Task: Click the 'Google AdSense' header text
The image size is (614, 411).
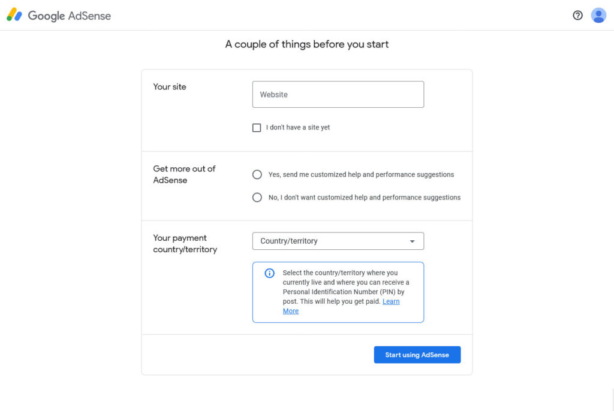Action: click(70, 16)
